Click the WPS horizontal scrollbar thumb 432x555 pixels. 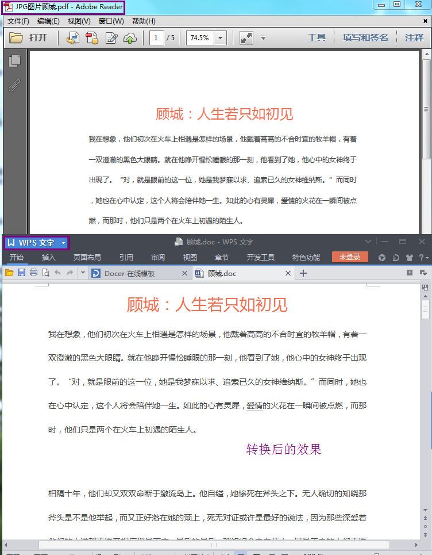[214, 545]
